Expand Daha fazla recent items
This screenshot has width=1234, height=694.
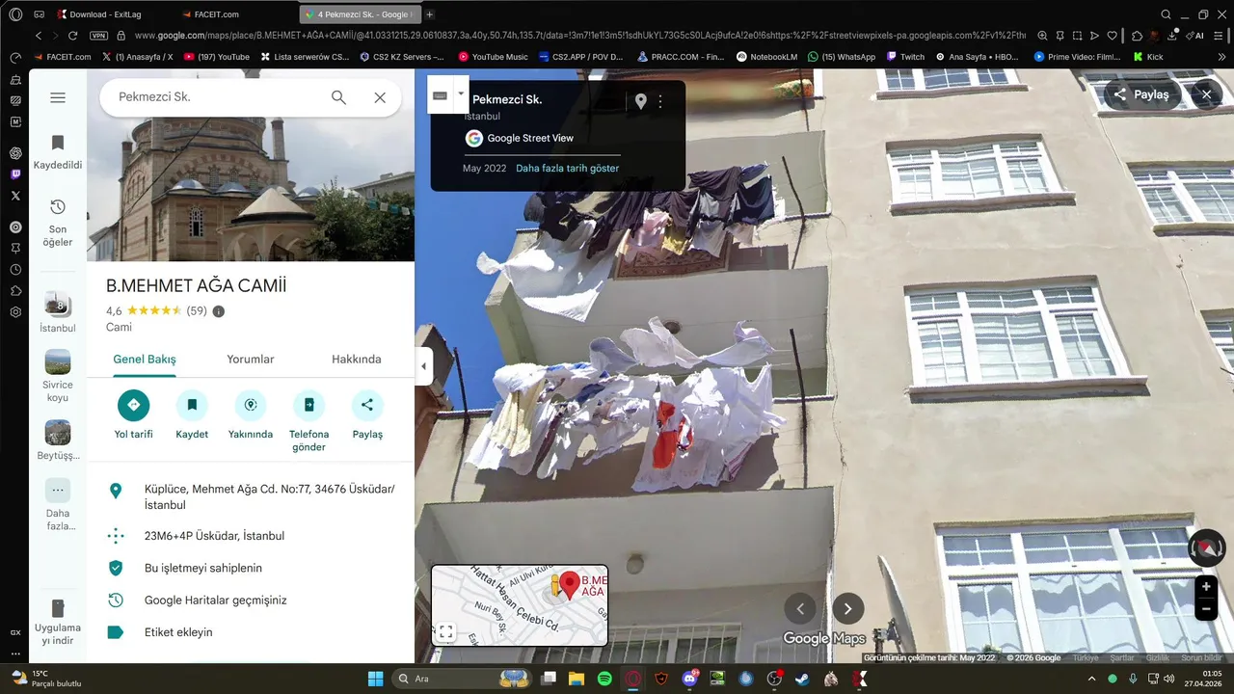click(58, 505)
